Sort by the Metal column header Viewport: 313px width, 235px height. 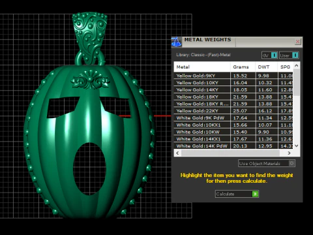point(202,67)
